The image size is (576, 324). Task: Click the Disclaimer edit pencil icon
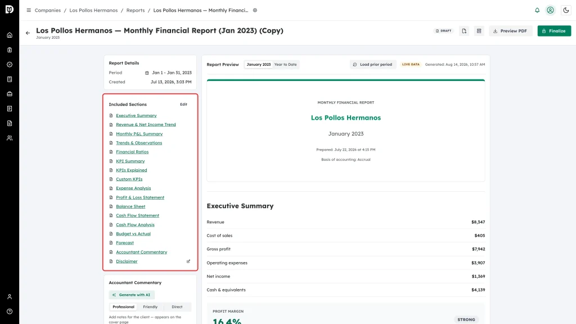188,262
